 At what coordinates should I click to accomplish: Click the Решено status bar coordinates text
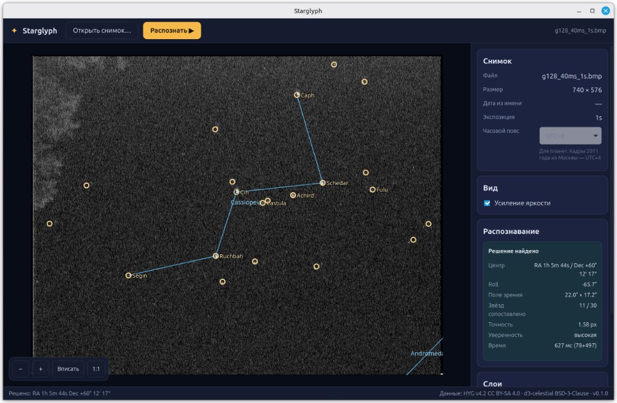(x=60, y=393)
